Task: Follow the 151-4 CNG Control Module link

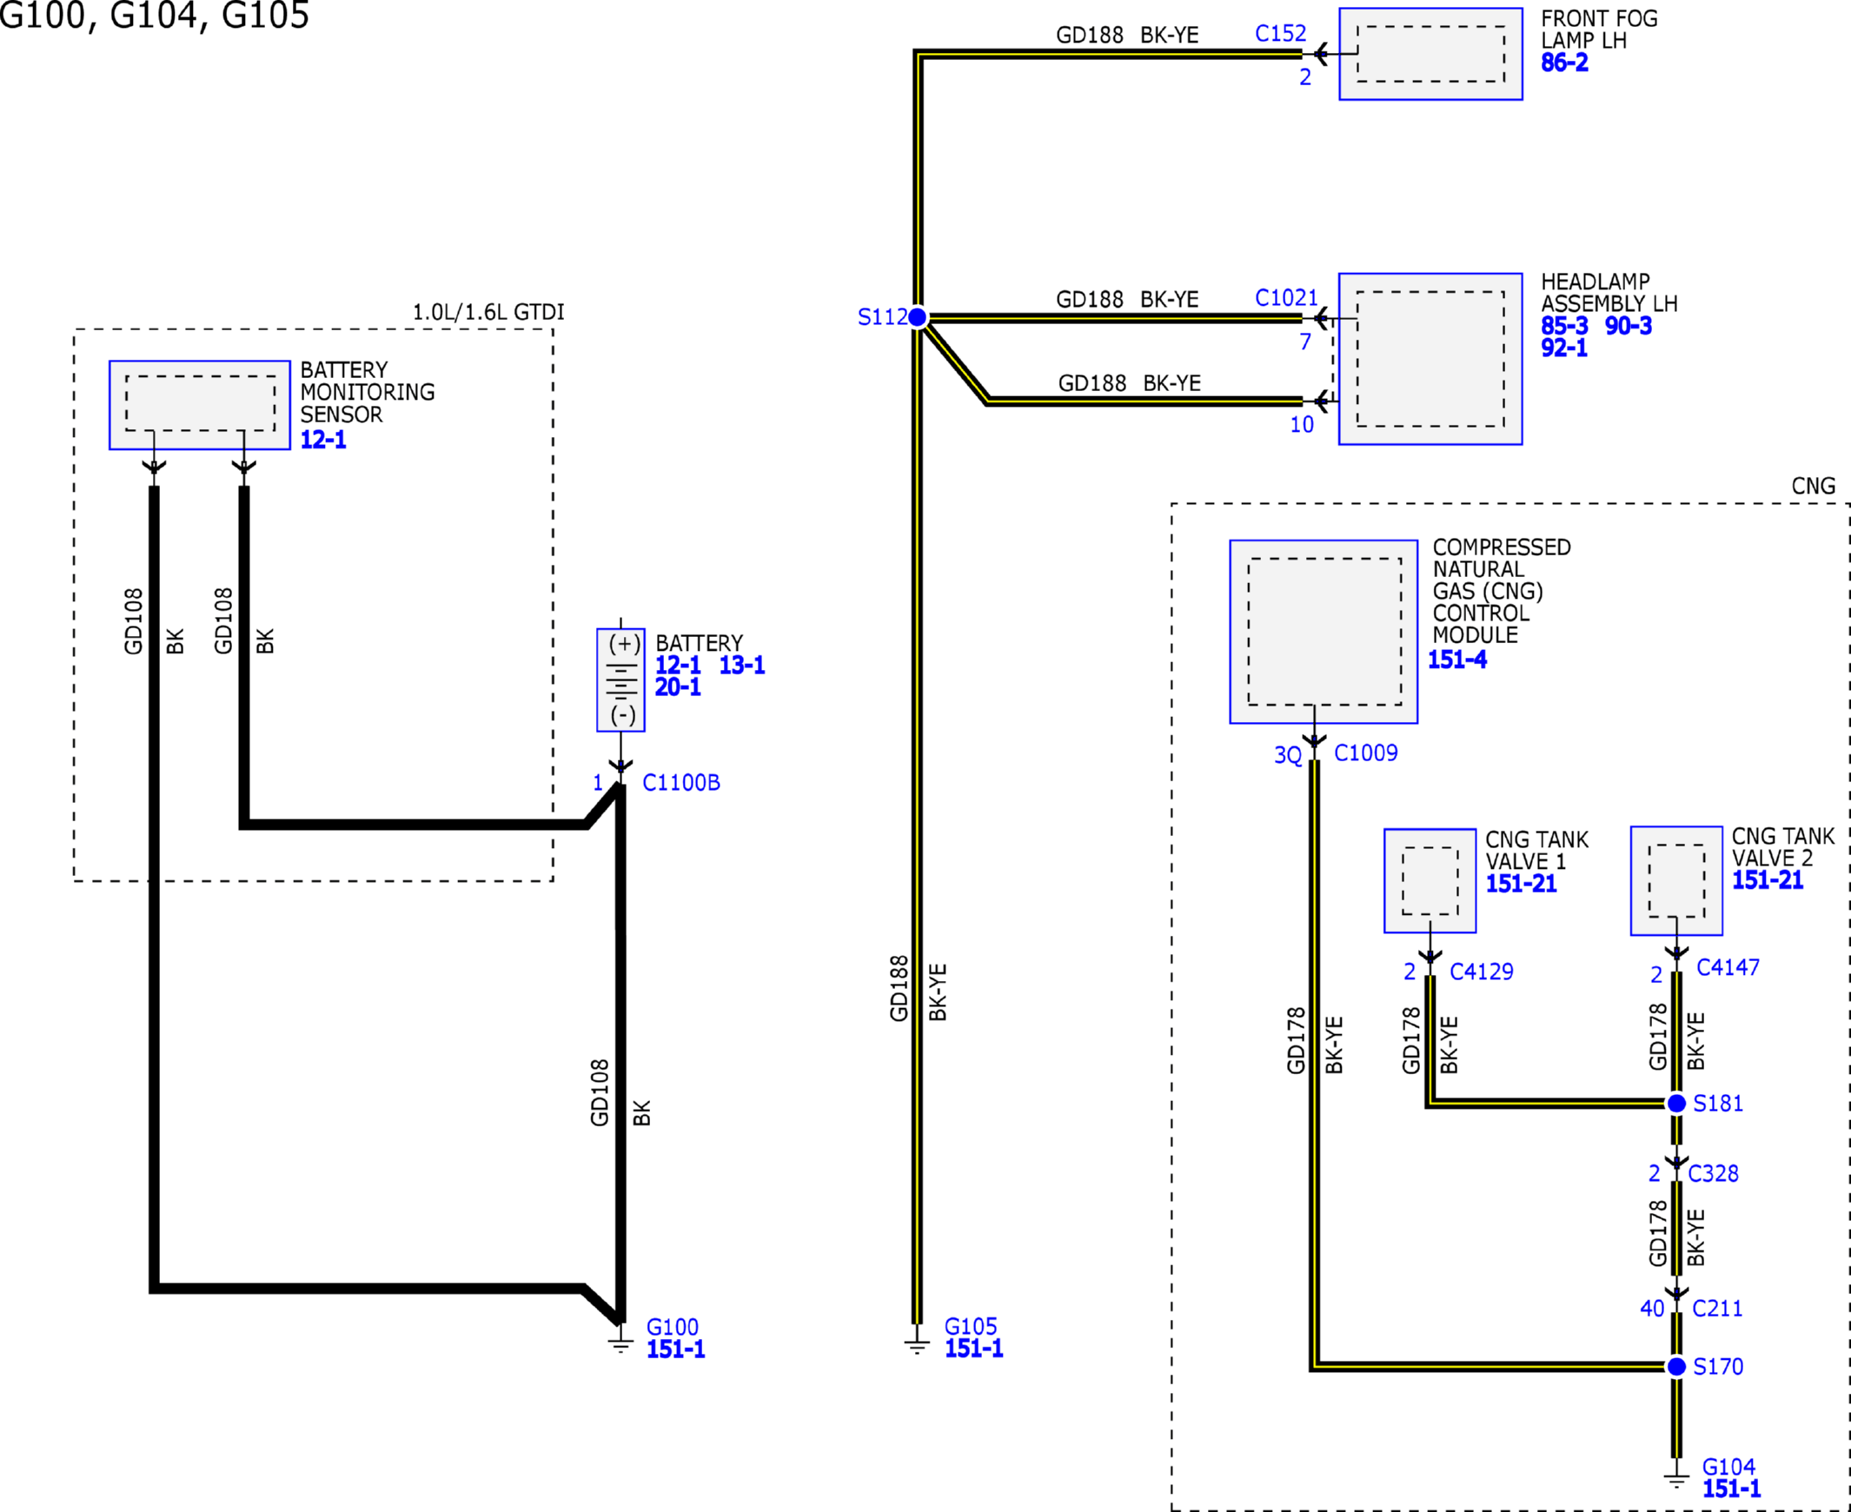Action: (1456, 660)
